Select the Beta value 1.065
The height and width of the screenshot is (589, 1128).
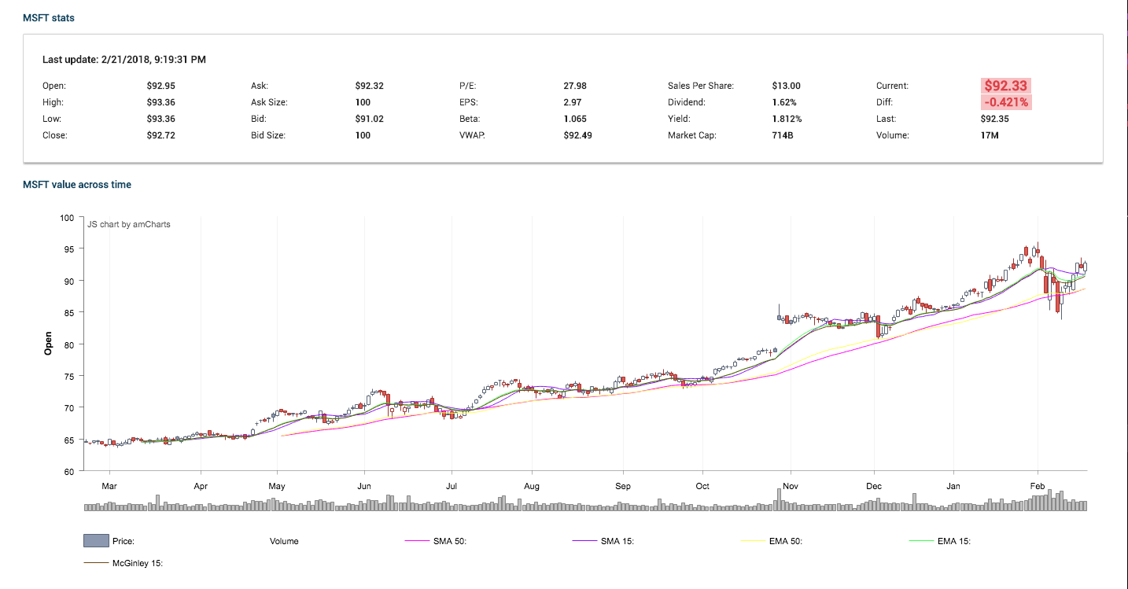click(x=575, y=119)
